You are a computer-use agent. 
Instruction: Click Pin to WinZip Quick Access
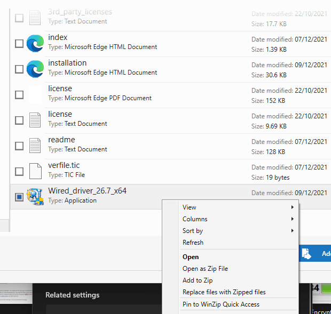tap(220, 304)
